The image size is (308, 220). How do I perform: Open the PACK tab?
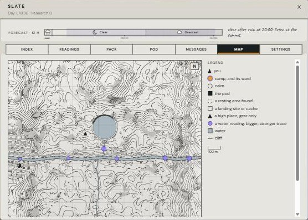coord(111,49)
